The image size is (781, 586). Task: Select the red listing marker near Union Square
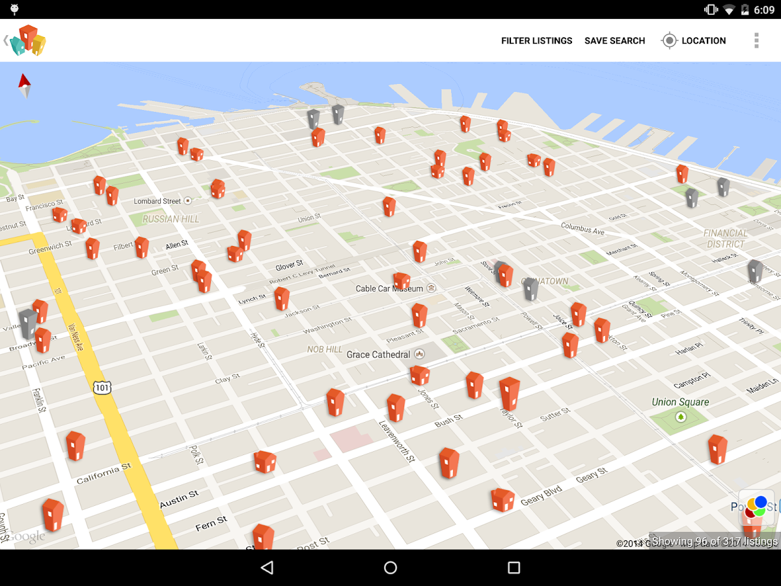(x=717, y=449)
